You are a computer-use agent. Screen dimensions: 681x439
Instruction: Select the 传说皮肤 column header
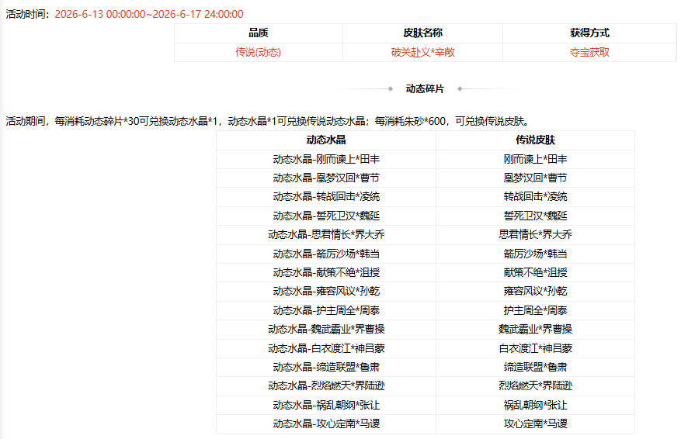[x=535, y=140]
